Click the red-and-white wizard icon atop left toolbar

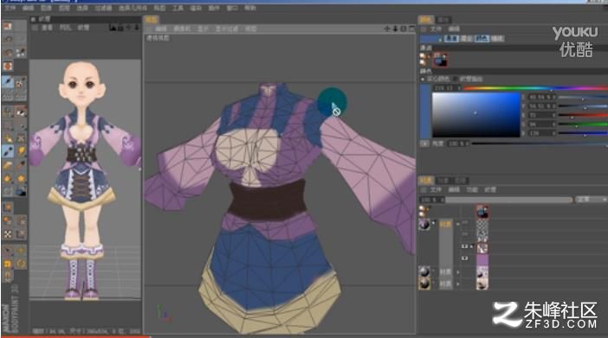point(8,26)
